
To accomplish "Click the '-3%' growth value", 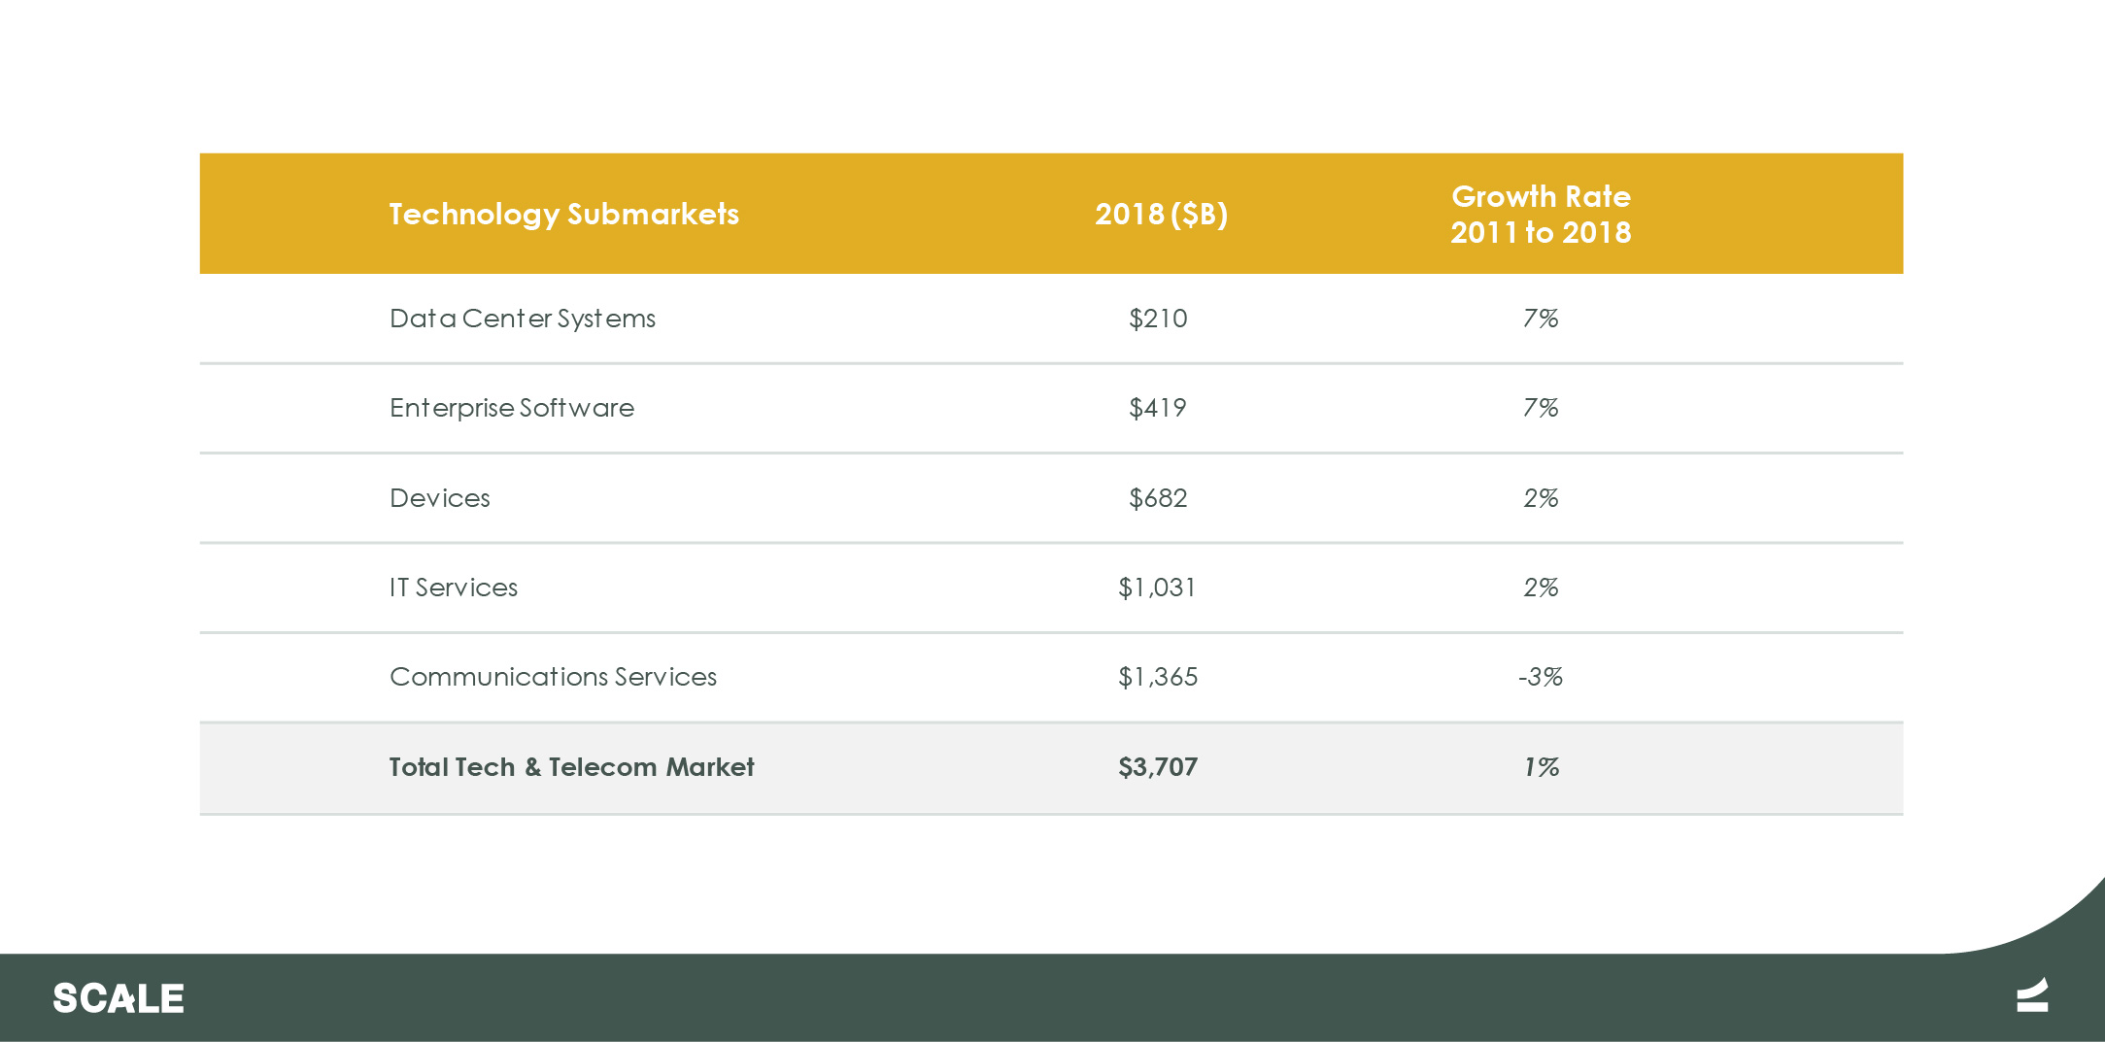I will tap(1541, 677).
